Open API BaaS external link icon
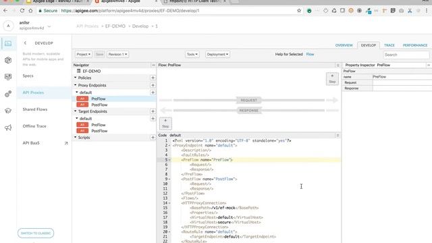Image resolution: width=432 pixels, height=243 pixels. point(66,143)
